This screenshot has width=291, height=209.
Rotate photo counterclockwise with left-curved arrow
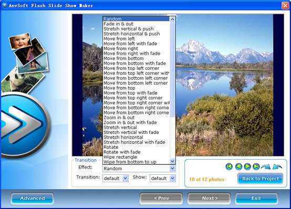coord(277,166)
